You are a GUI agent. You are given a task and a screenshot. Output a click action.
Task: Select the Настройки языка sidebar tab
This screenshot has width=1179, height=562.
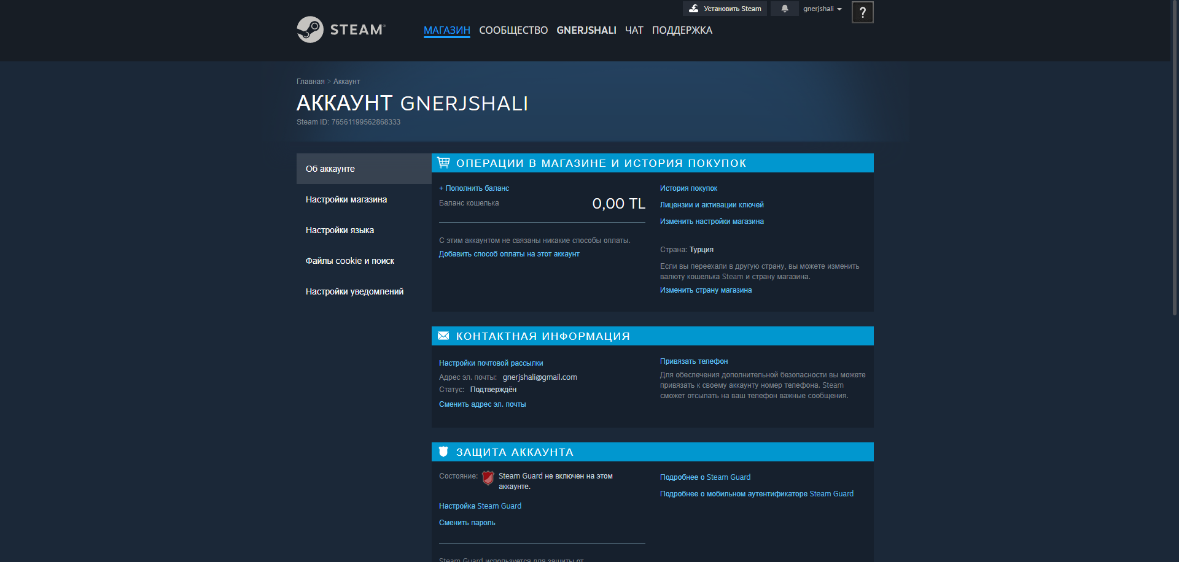[364, 230]
